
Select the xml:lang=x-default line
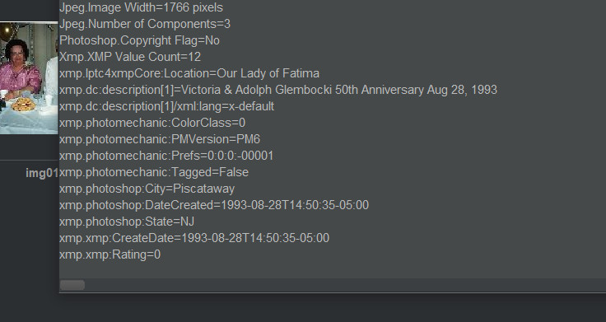(166, 106)
